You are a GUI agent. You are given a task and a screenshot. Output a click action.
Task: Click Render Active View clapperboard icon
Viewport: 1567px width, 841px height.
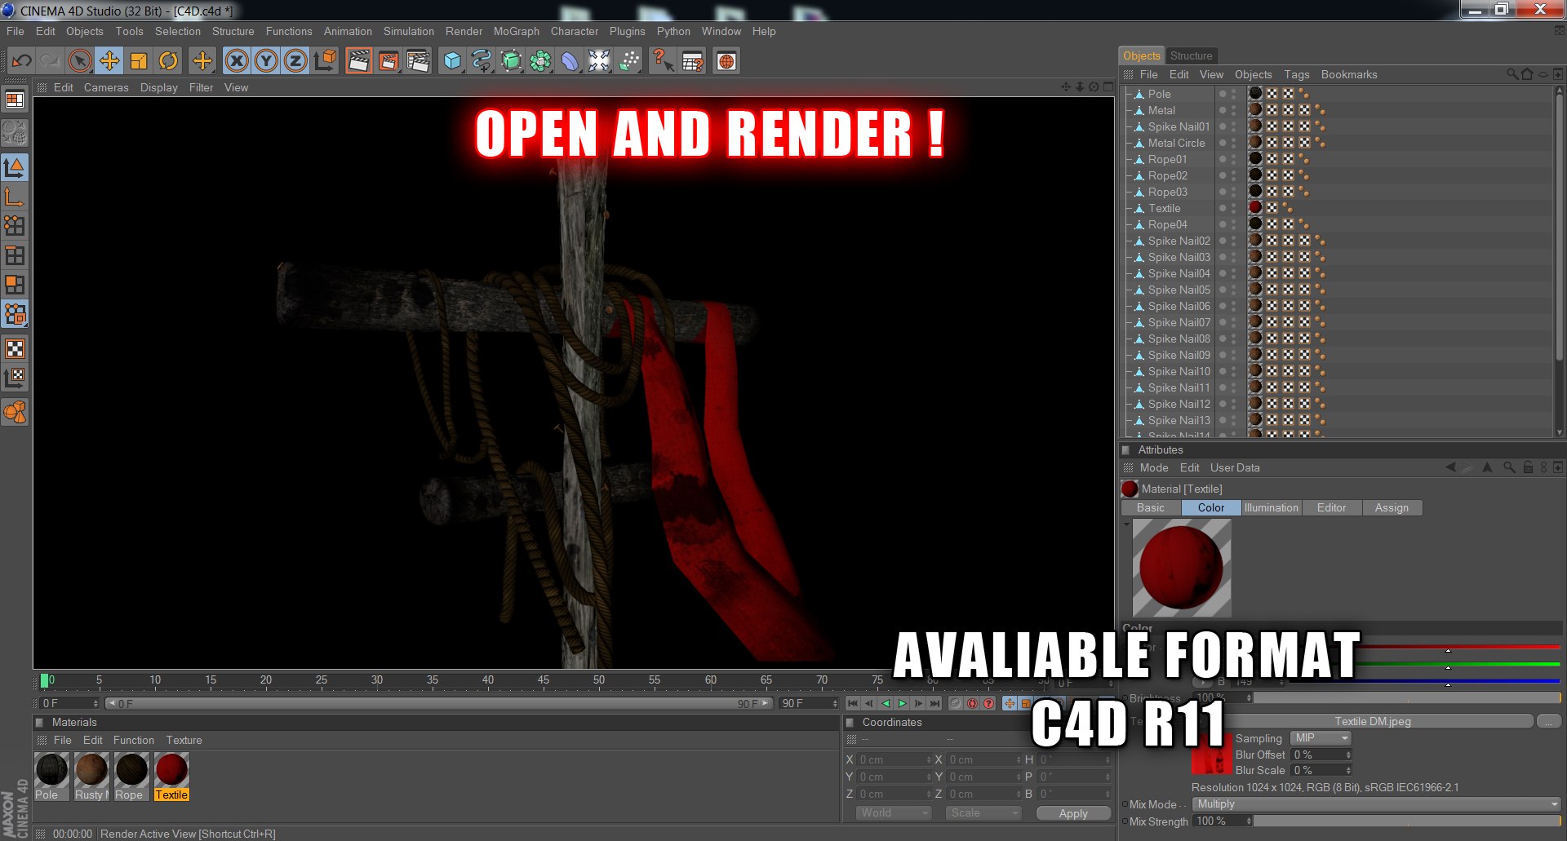tap(358, 60)
